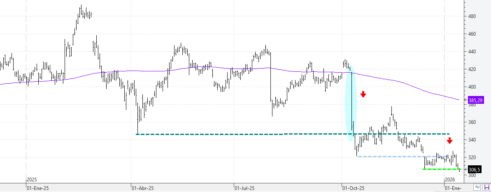
Task: Click the 480 price axis label
Action: tap(472, 16)
